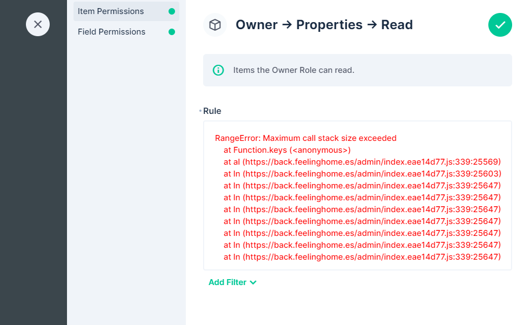This screenshot has height=325, width=524.
Task: Click the info icon in the notice banner
Action: coord(218,70)
